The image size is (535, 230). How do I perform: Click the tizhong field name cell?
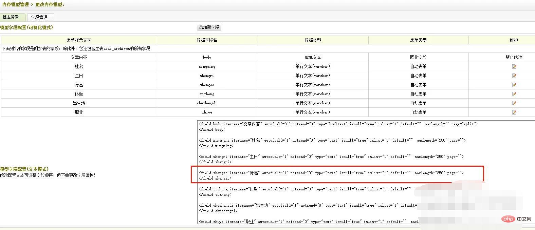207,94
